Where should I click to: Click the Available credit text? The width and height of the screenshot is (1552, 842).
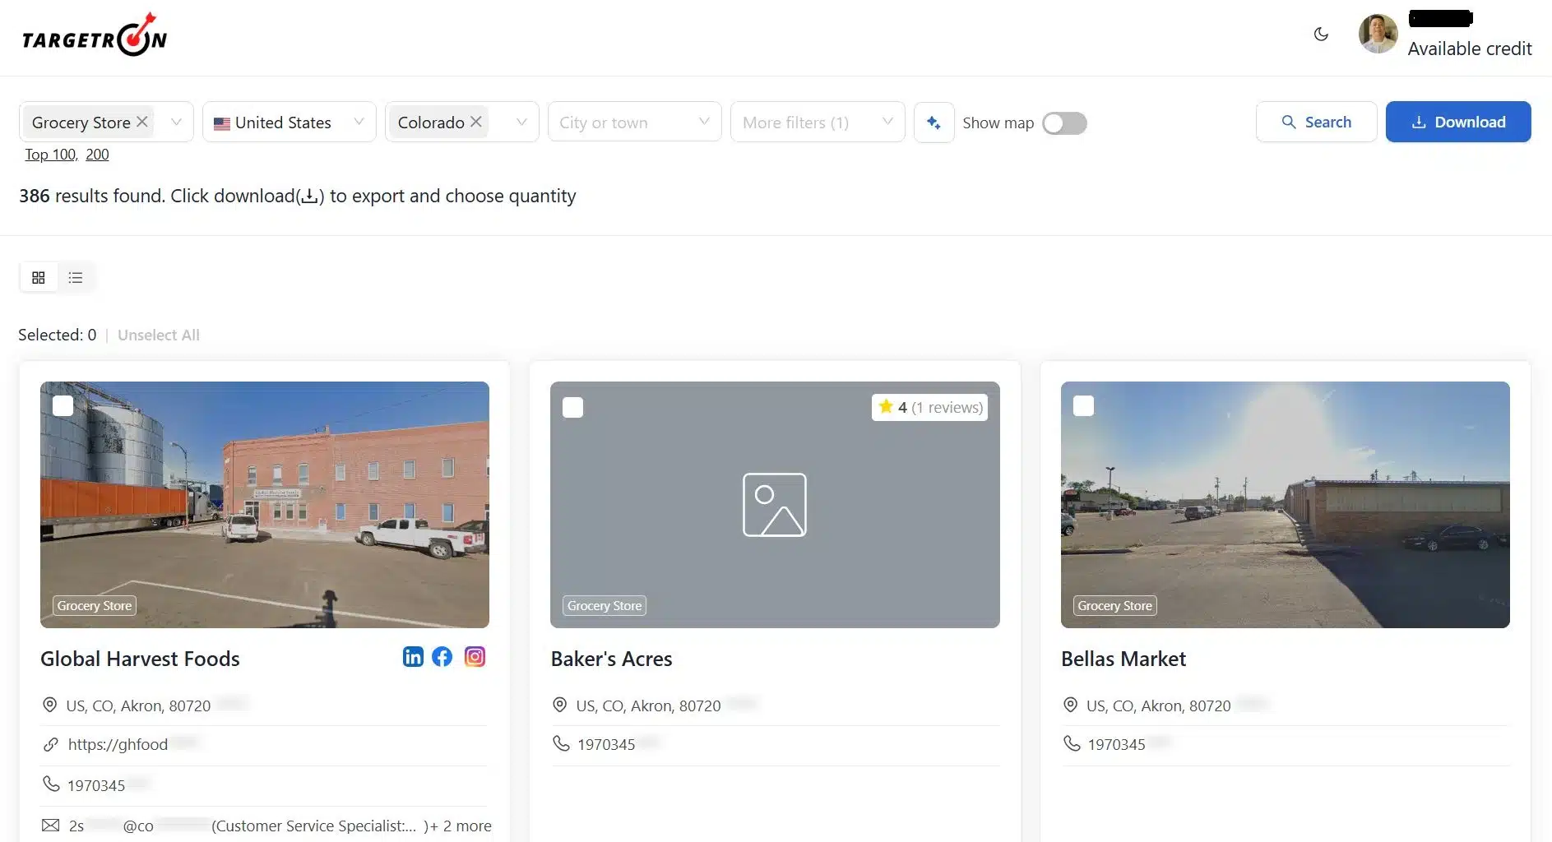(1469, 49)
